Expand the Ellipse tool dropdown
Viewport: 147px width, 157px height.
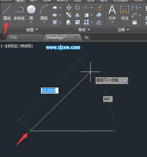pyautogui.click(x=60, y=15)
